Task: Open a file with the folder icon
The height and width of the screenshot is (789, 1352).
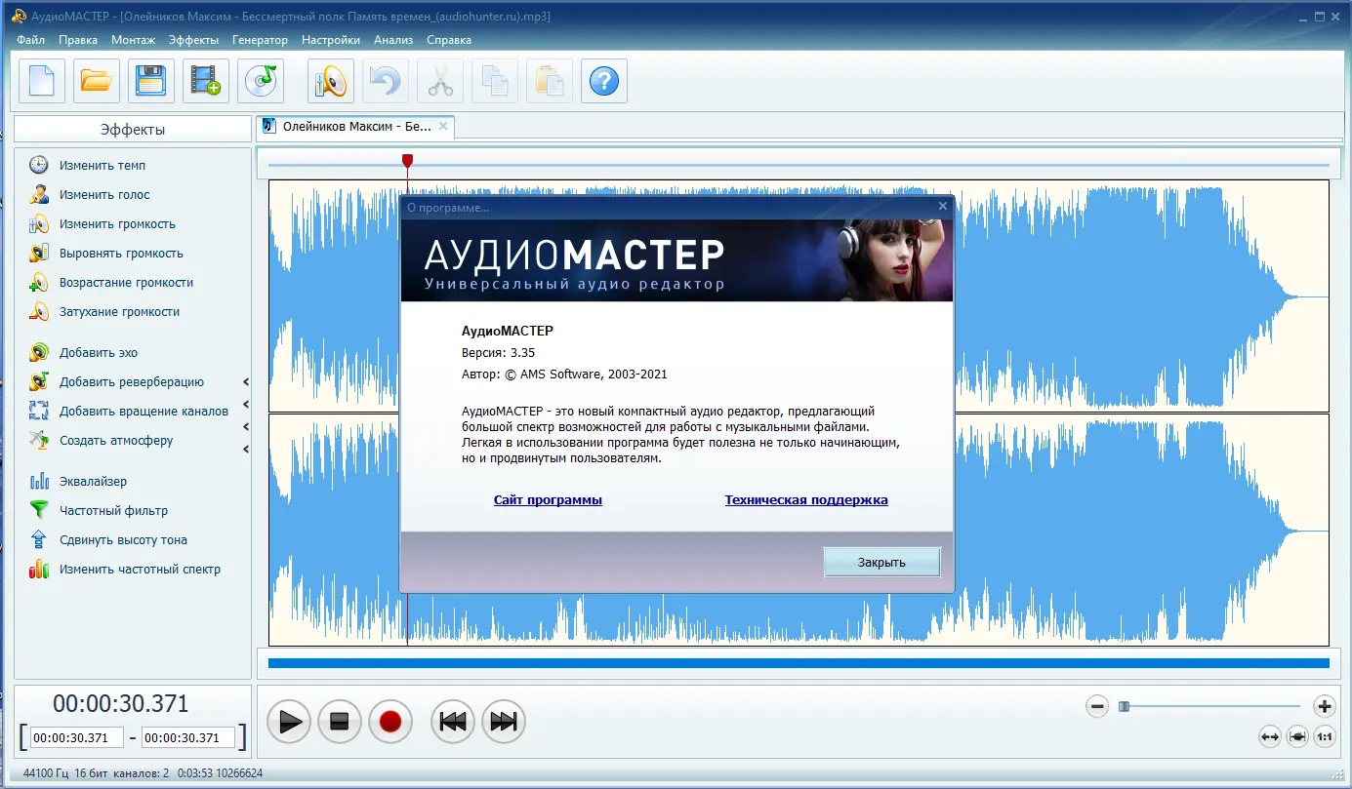Action: click(x=97, y=81)
